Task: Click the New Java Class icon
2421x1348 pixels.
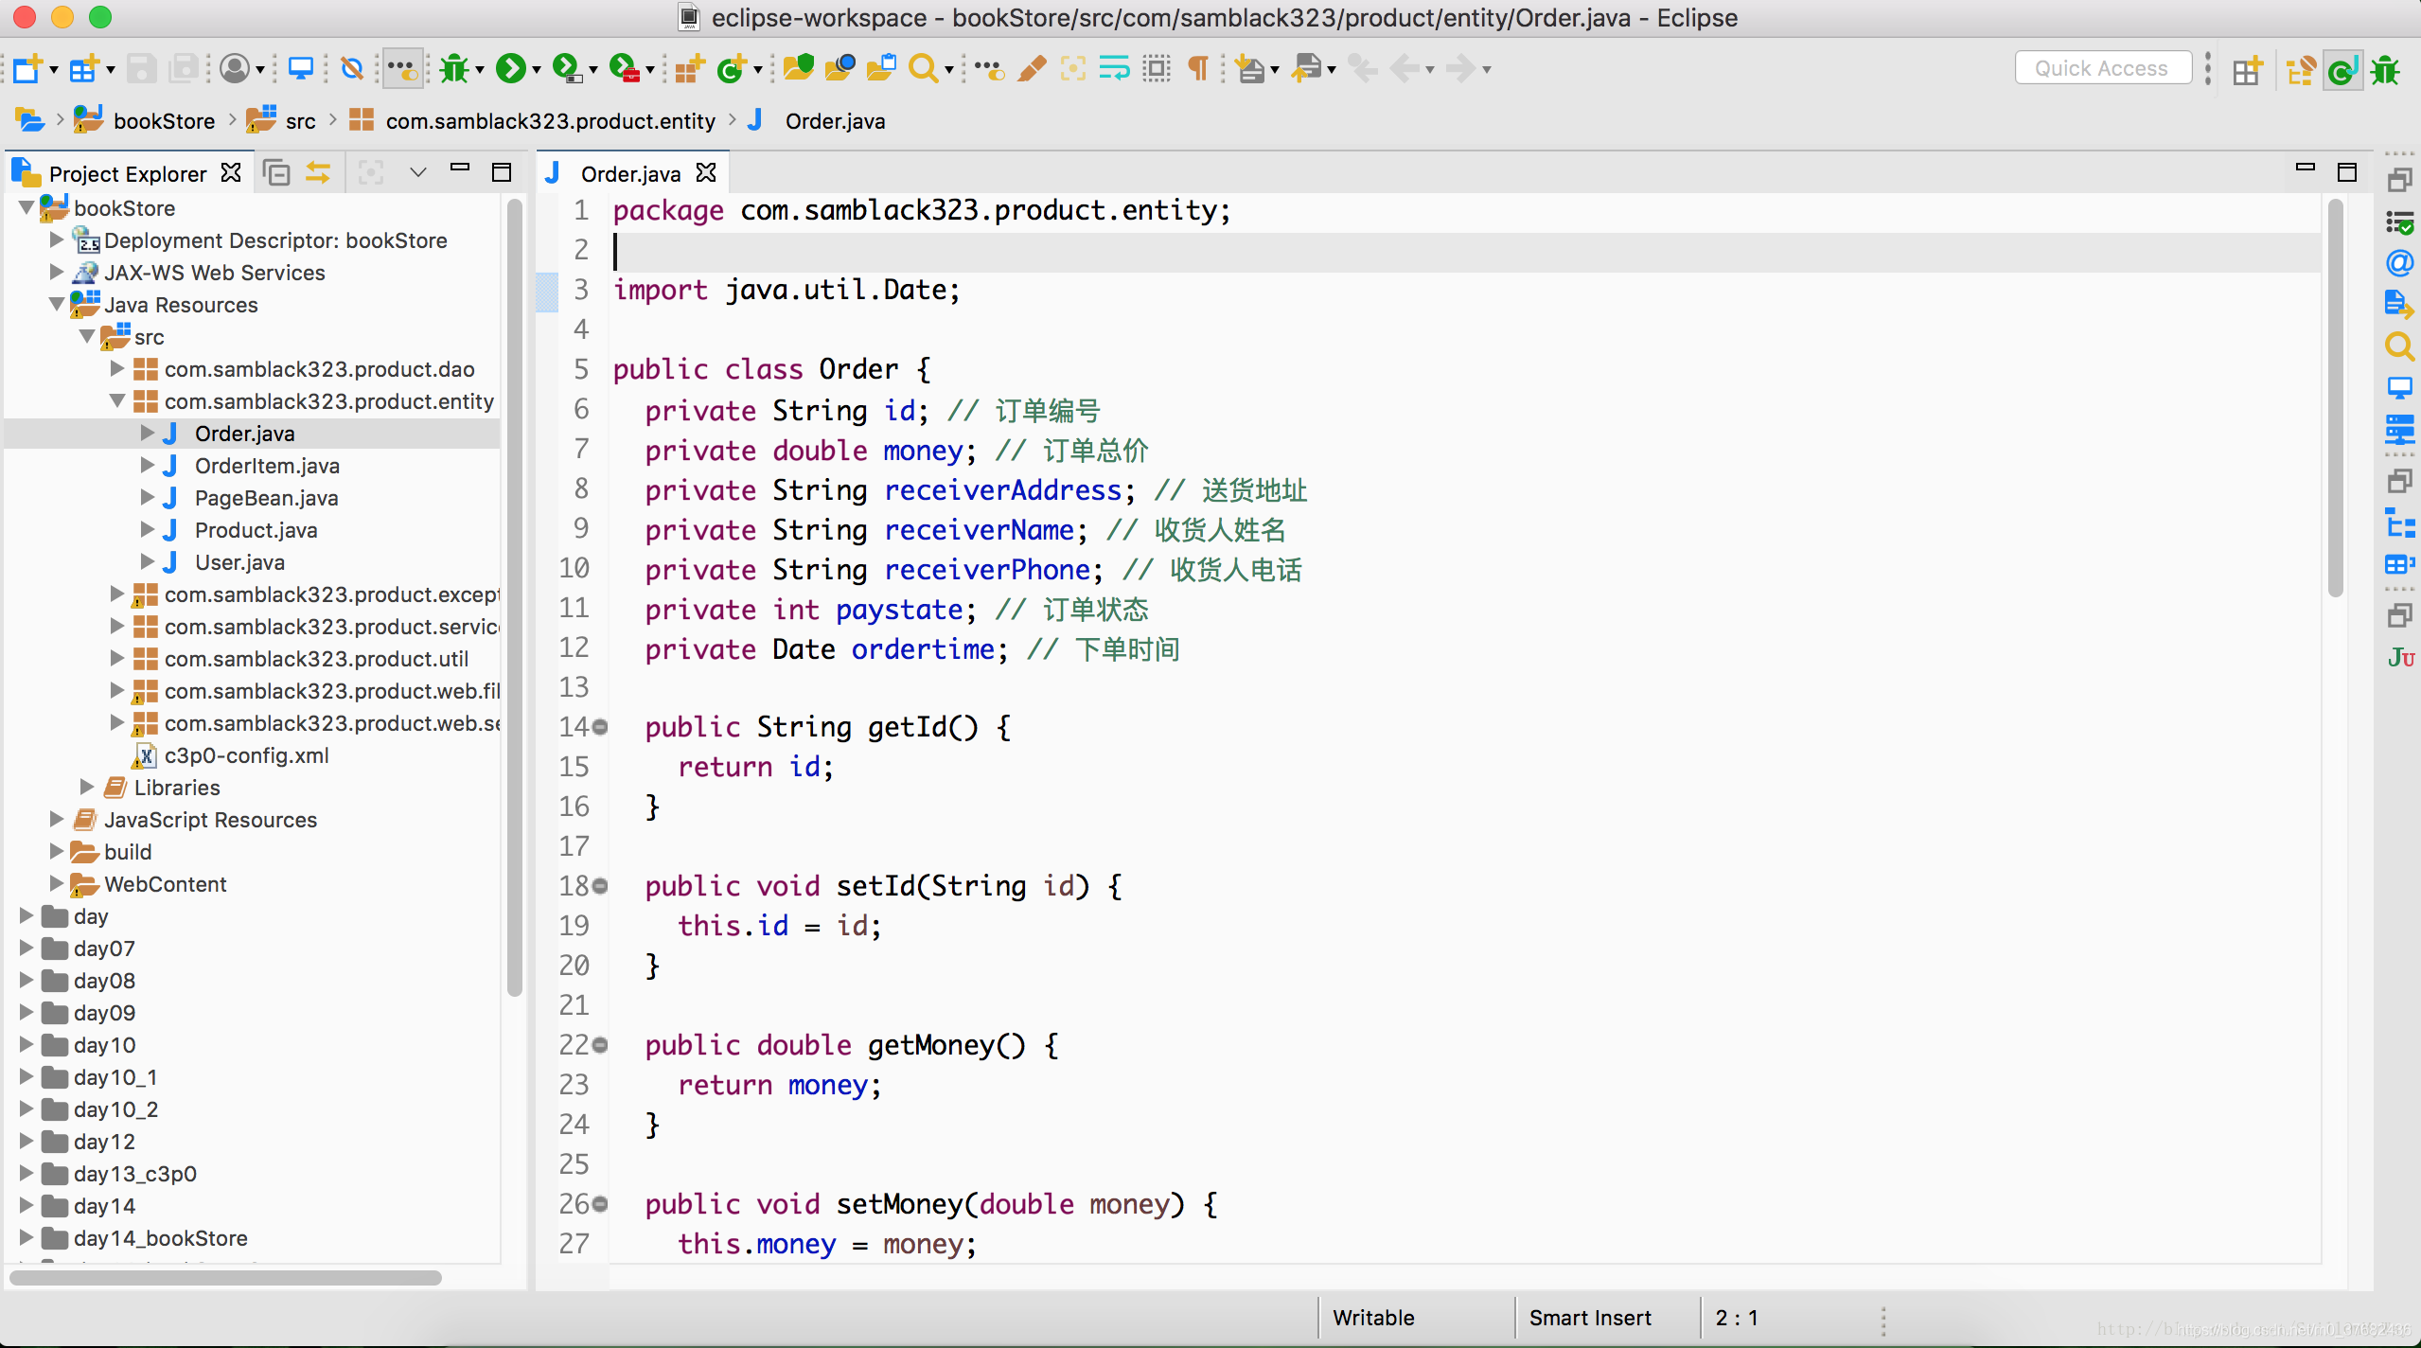Action: pyautogui.click(x=731, y=68)
